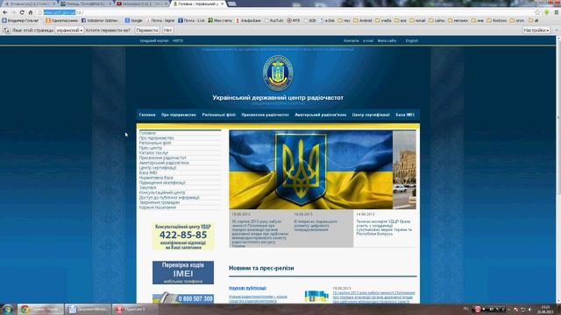The width and height of the screenshot is (561, 315).
Task: Click the green download extension icon
Action: tap(546, 12)
